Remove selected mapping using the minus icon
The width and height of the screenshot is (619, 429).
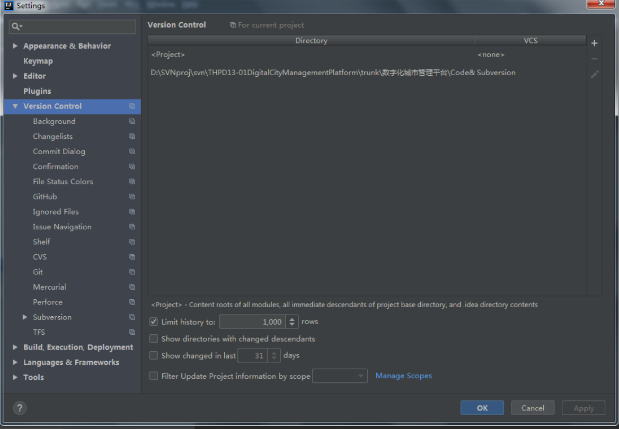(x=594, y=58)
